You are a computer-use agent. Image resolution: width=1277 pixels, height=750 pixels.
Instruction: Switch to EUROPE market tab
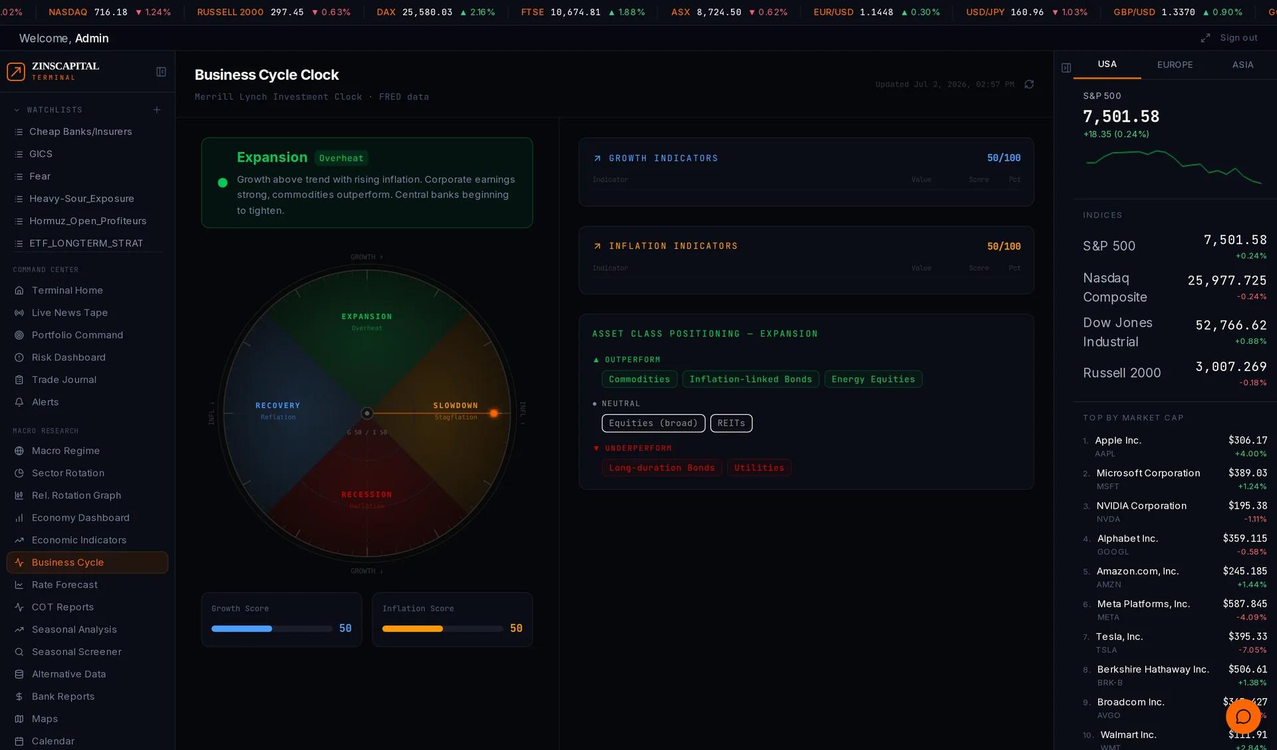1175,64
